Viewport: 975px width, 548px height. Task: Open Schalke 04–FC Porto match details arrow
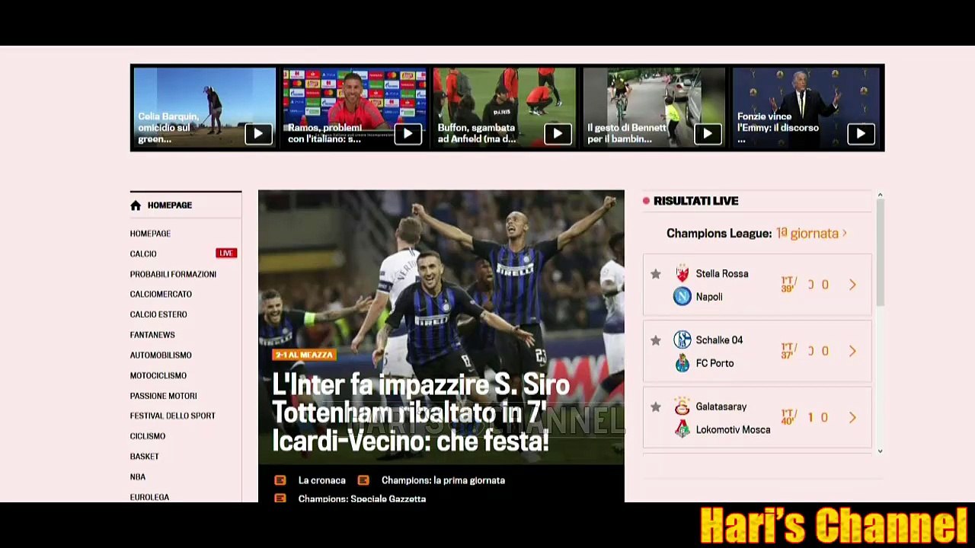pos(852,351)
